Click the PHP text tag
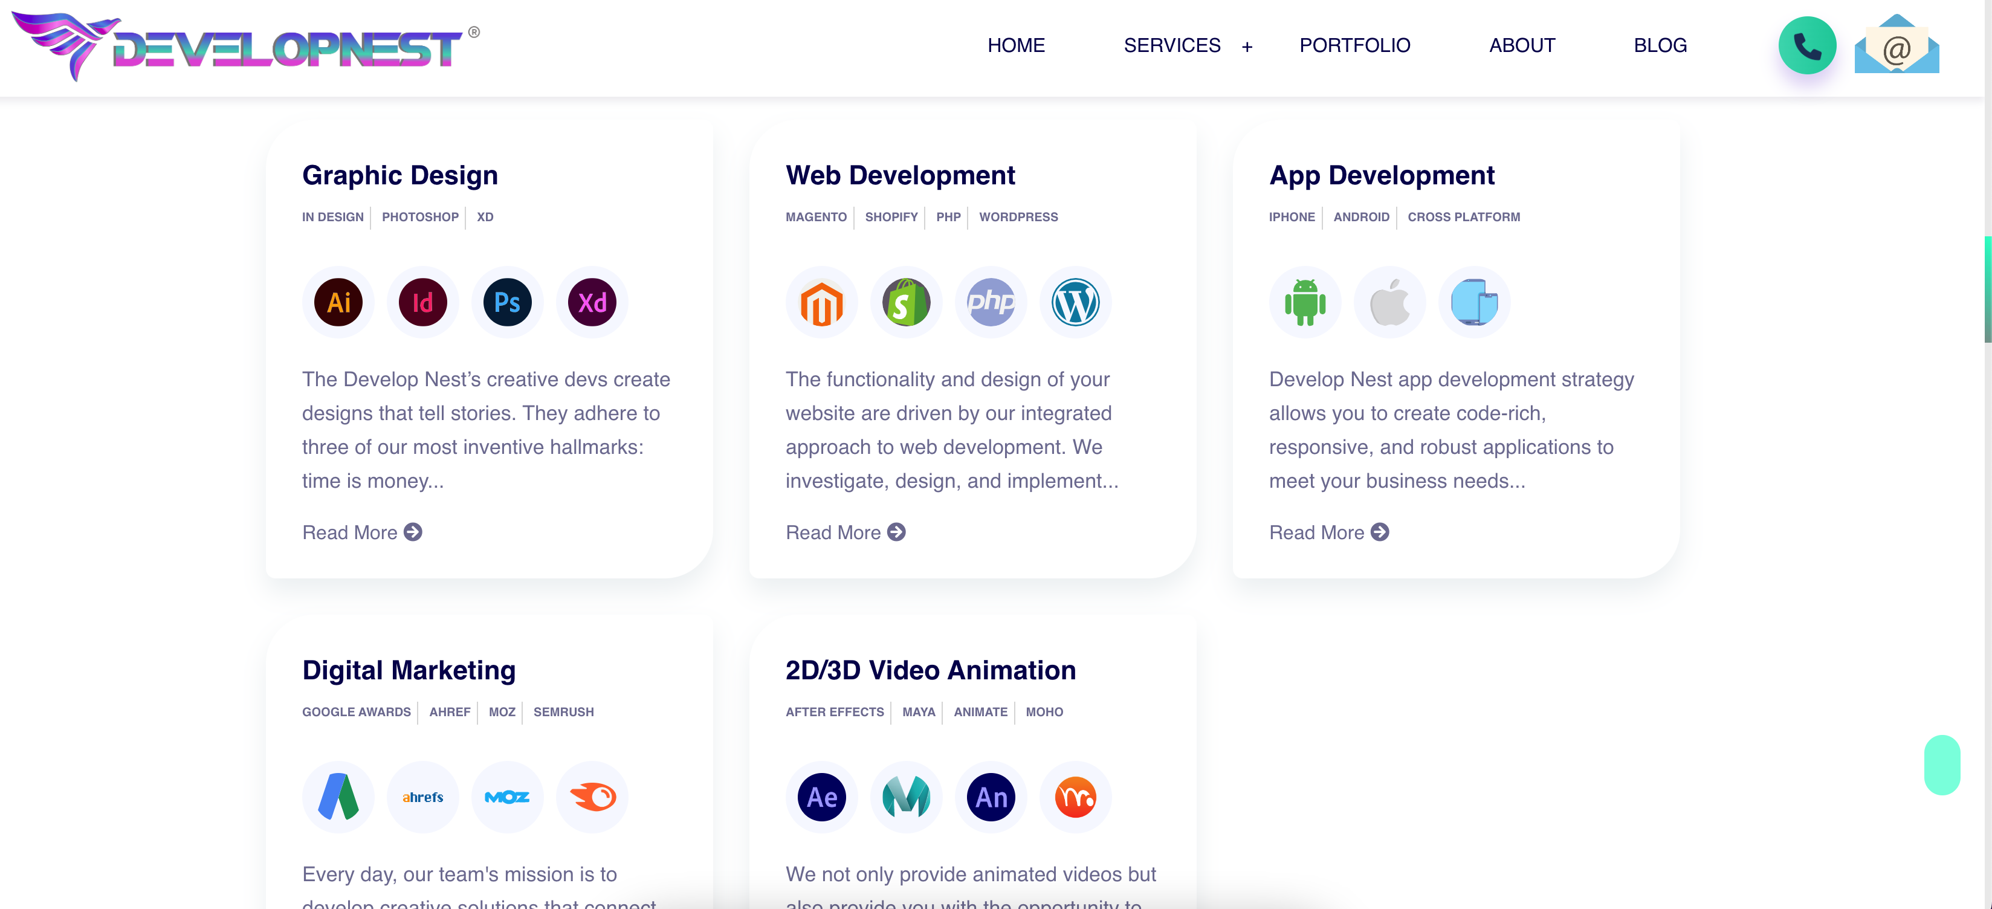This screenshot has width=1992, height=909. [948, 218]
